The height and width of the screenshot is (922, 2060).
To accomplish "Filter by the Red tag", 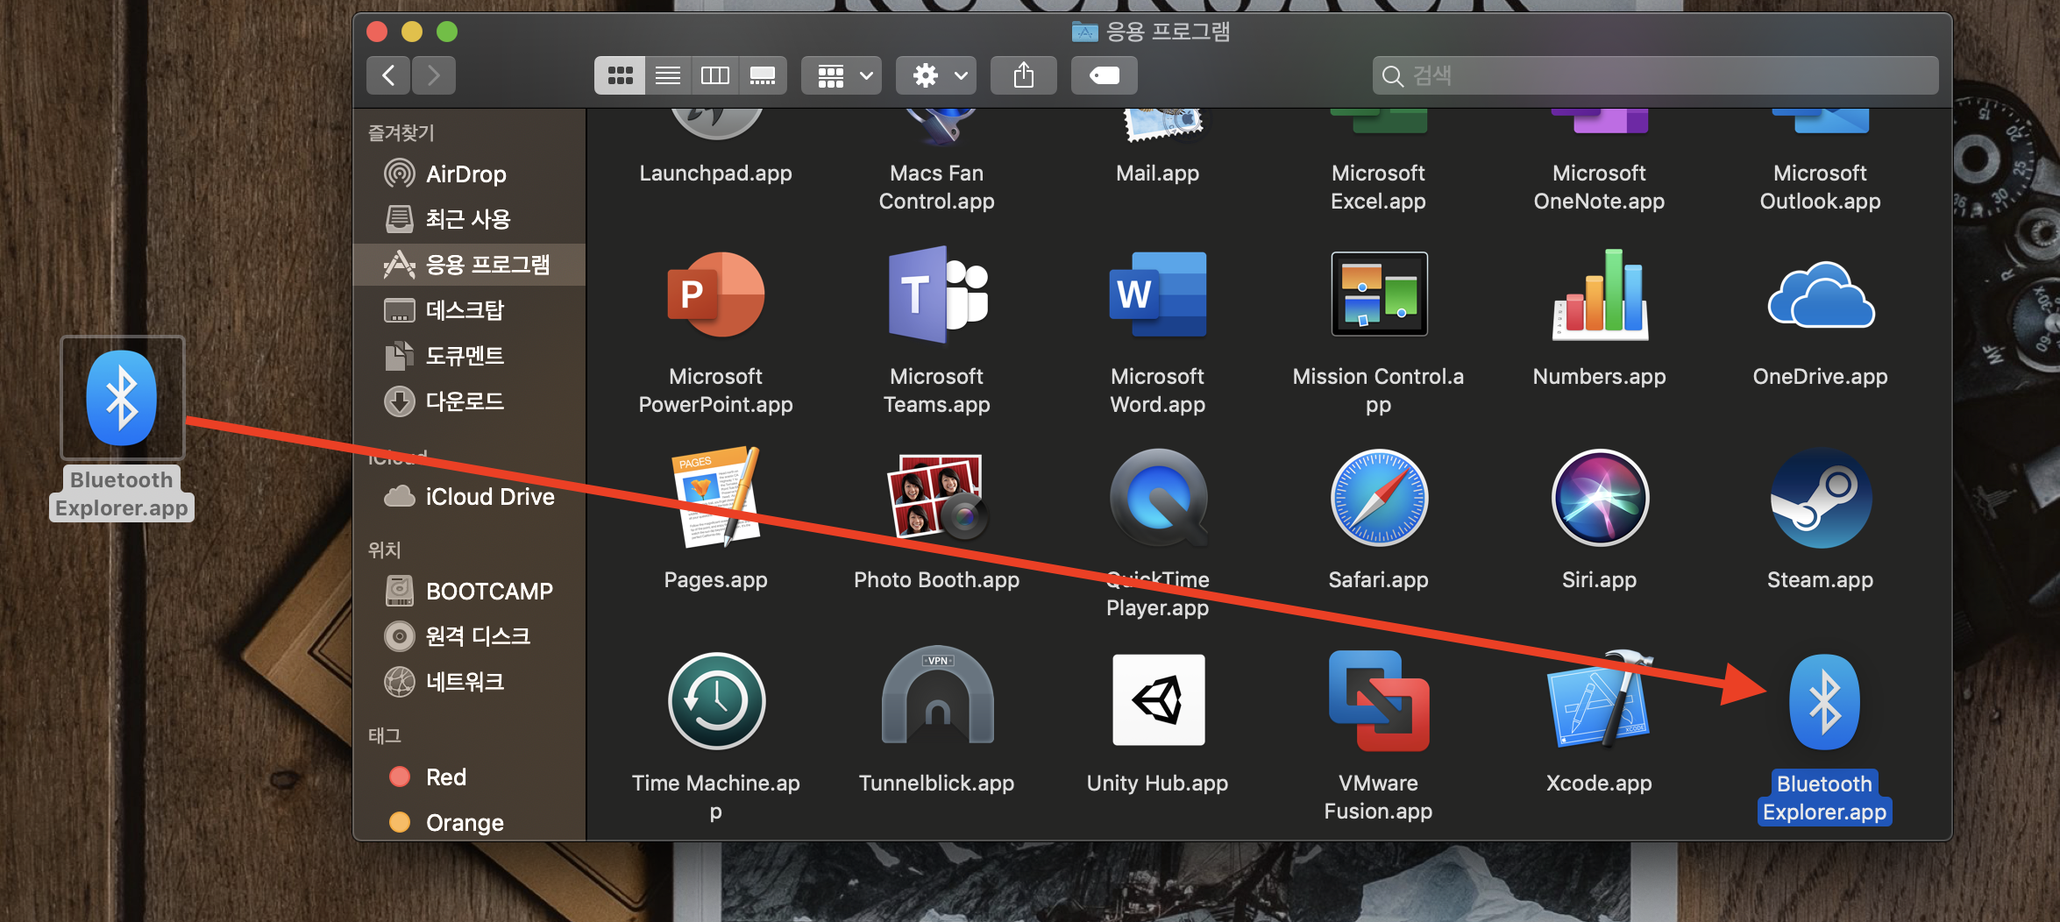I will pos(469,777).
